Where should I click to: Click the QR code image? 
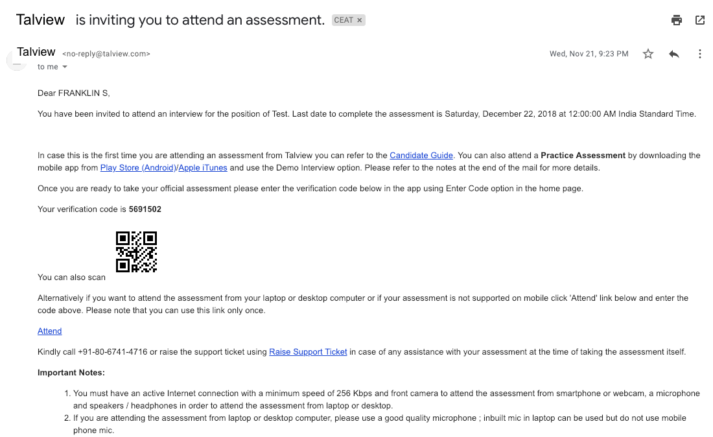pos(136,252)
